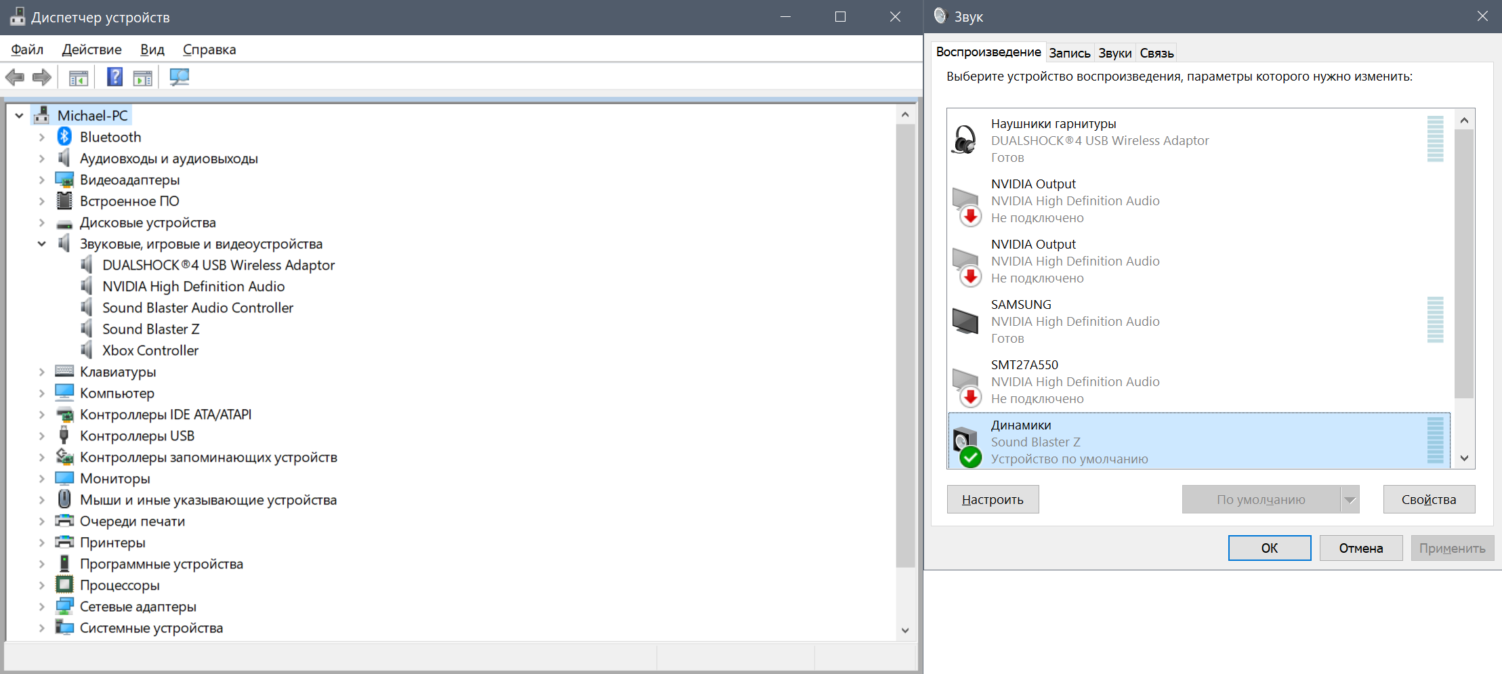Click the Back arrow in Device Manager toolbar
1502x674 pixels.
click(x=15, y=77)
